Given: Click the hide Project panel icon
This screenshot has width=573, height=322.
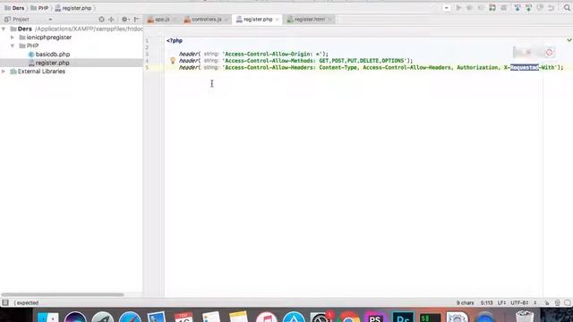Looking at the screenshot, I should click(136, 20).
